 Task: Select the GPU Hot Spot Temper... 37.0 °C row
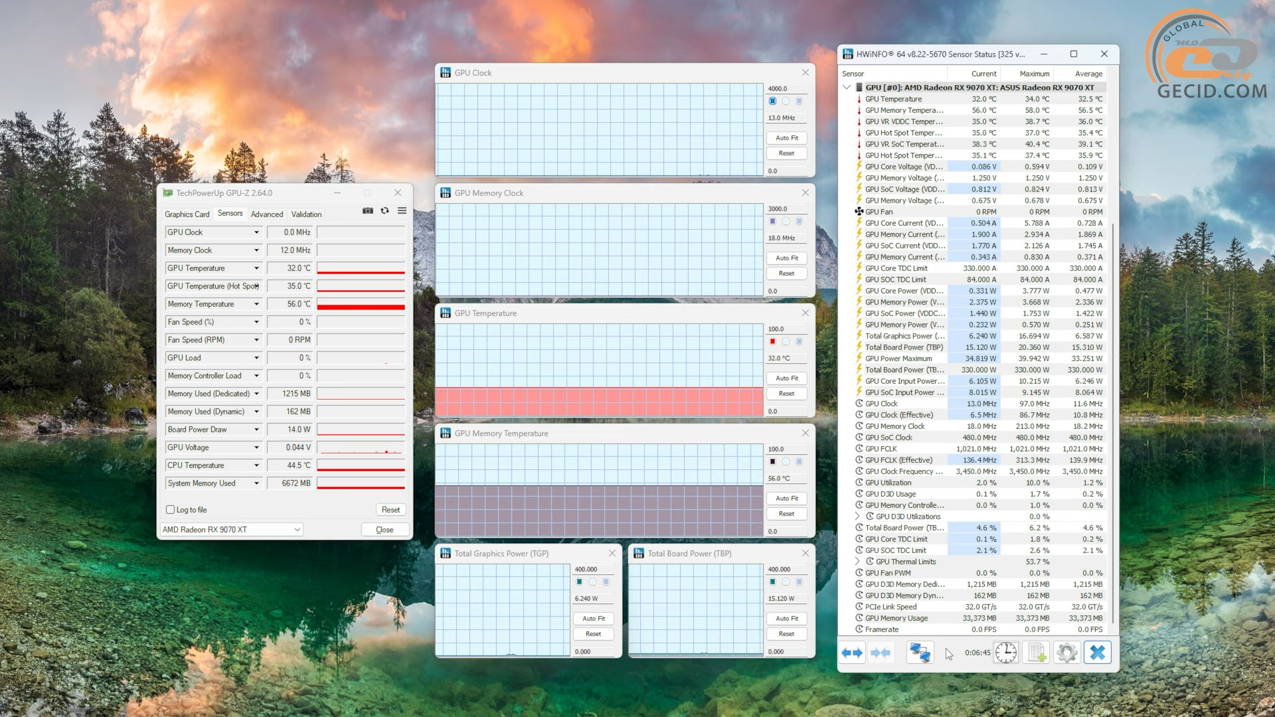(979, 133)
